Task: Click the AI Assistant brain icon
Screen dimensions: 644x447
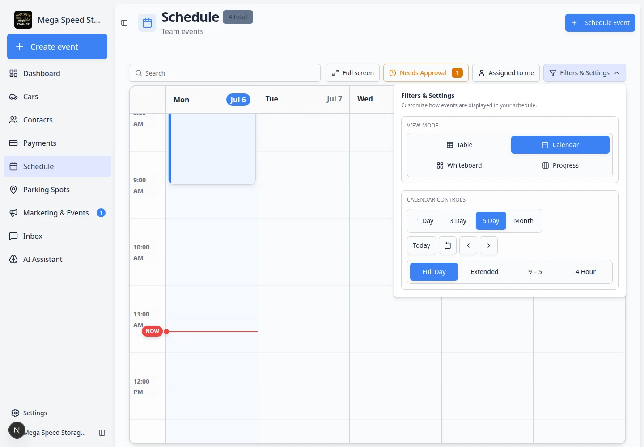Action: (13, 259)
